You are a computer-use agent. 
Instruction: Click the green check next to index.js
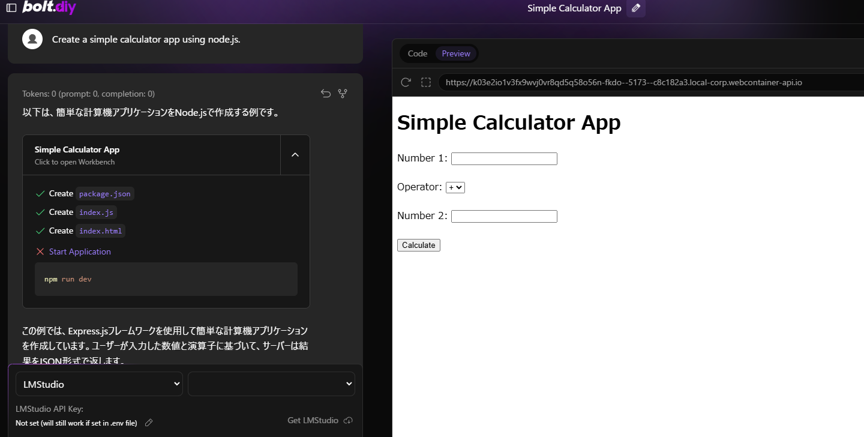tap(40, 212)
